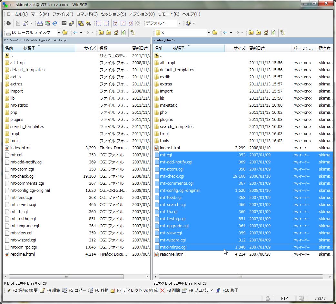The width and height of the screenshot is (336, 304).
Task: Refresh the remote panel
Action: (x=273, y=33)
